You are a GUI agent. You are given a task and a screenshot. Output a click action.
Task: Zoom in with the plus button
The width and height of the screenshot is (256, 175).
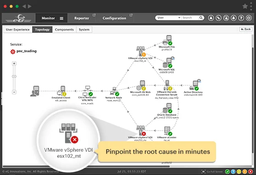(x=14, y=63)
